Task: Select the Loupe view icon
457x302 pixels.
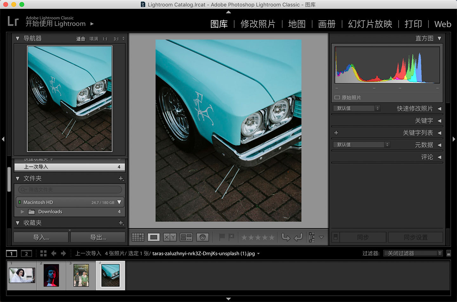Action: [x=154, y=237]
